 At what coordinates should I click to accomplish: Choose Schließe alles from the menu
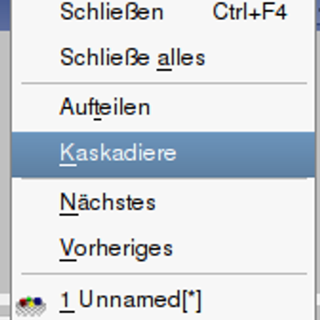[x=163, y=58]
